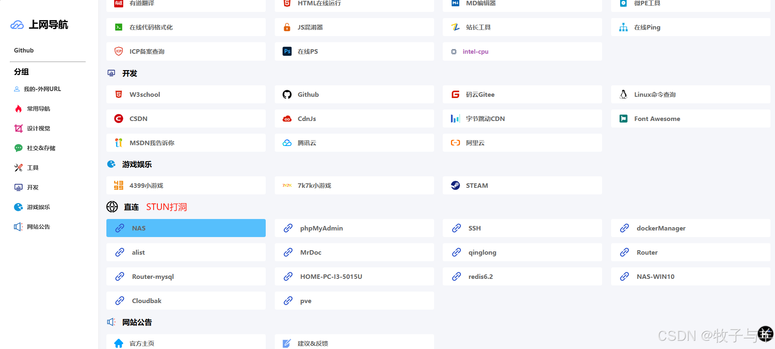Viewport: 775px width, 349px height.
Task: Click the 7k7k小游戏 logo icon
Action: point(287,185)
